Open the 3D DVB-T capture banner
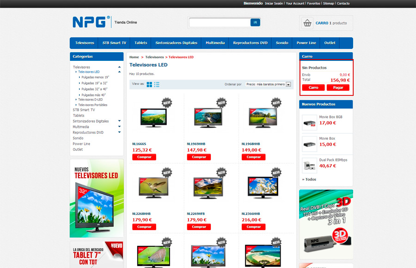Image resolution: width=416 pixels, height=268 pixels. coord(326,224)
